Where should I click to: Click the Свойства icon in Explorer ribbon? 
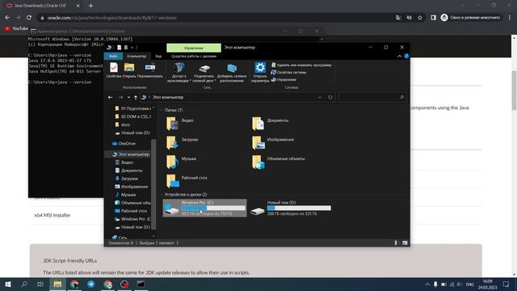[114, 70]
